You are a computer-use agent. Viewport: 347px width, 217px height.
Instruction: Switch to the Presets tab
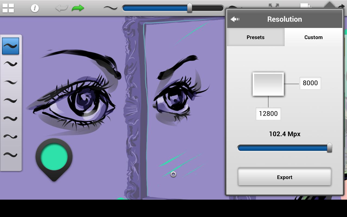click(x=256, y=37)
